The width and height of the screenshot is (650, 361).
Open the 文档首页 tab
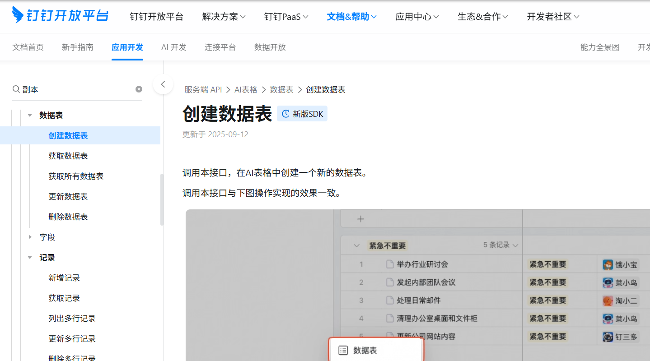click(x=28, y=47)
